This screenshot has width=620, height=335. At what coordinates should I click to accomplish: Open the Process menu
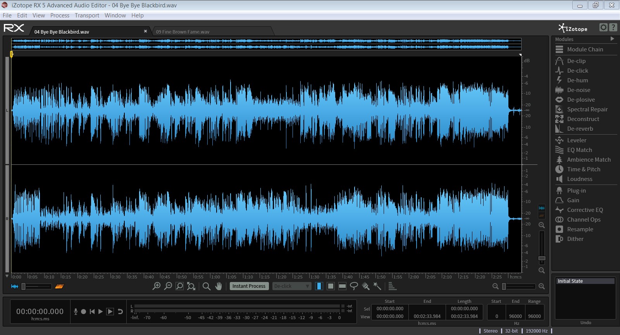pyautogui.click(x=60, y=15)
